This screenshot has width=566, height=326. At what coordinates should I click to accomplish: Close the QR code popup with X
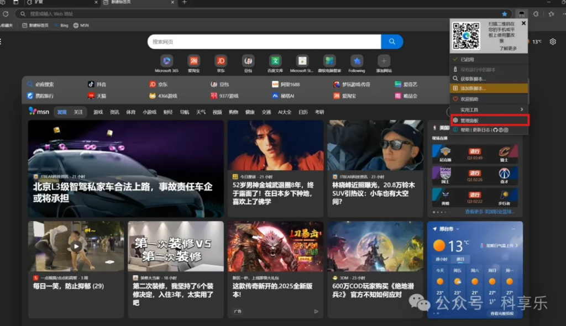pos(523,23)
